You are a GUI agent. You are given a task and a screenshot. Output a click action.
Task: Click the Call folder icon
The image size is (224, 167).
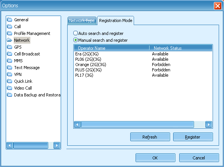pos(9,27)
